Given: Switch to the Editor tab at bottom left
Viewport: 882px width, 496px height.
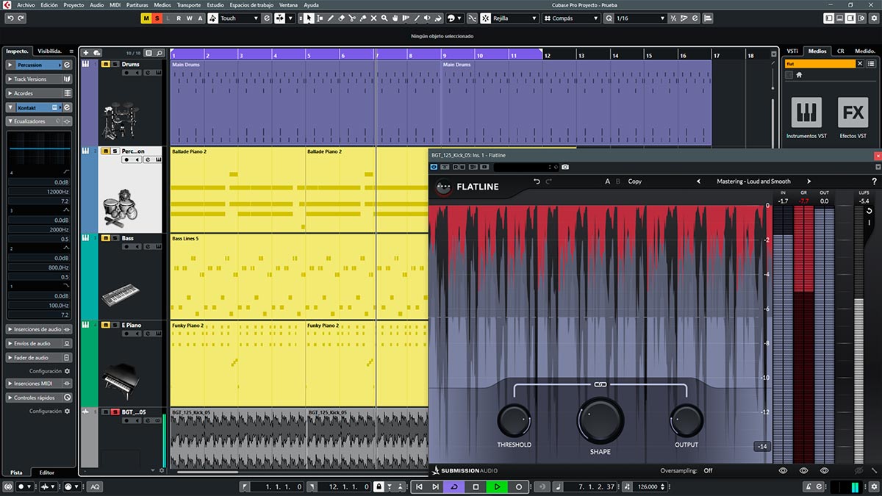Looking at the screenshot, I should 46,472.
